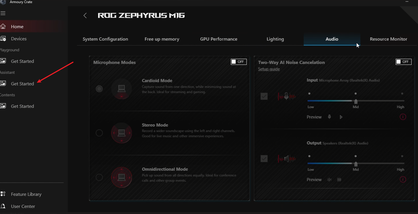Click the Home icon in the sidebar

[x=3, y=26]
